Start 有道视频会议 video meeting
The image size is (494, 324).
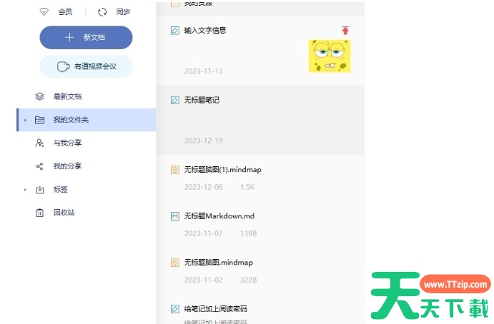[x=86, y=66]
